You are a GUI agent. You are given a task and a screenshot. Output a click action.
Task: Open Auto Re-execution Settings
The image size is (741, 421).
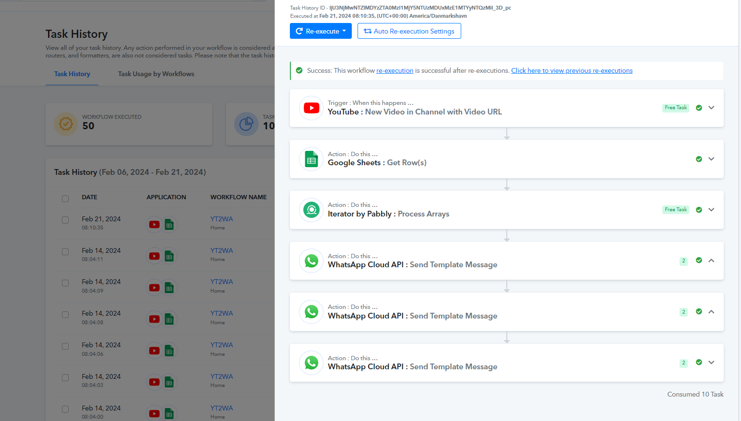click(x=409, y=31)
